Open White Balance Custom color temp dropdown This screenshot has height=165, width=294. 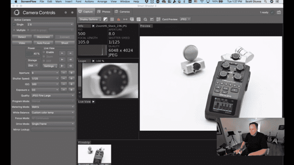52,113
